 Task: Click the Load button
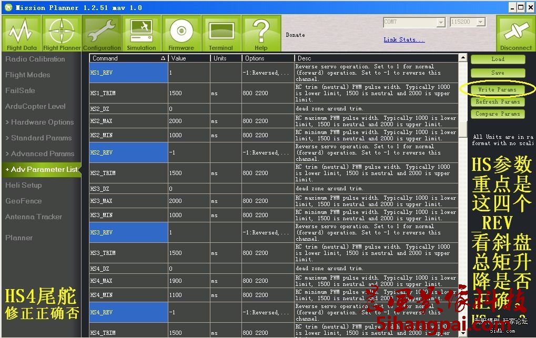pyautogui.click(x=498, y=59)
